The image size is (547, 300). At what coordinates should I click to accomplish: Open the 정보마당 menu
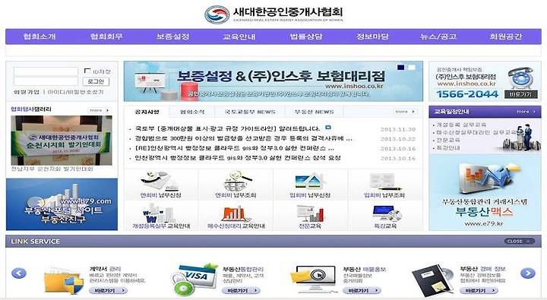click(372, 36)
